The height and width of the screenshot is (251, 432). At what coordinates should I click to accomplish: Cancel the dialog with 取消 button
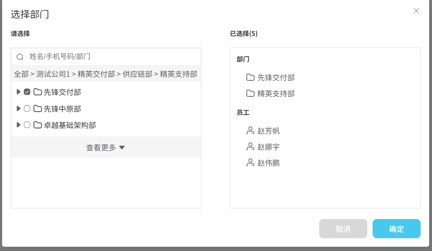[343, 229]
